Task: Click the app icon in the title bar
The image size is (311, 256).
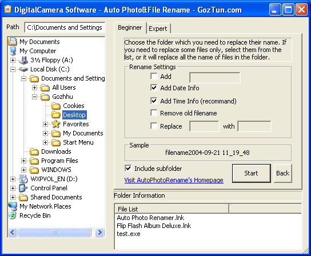Action: point(8,9)
